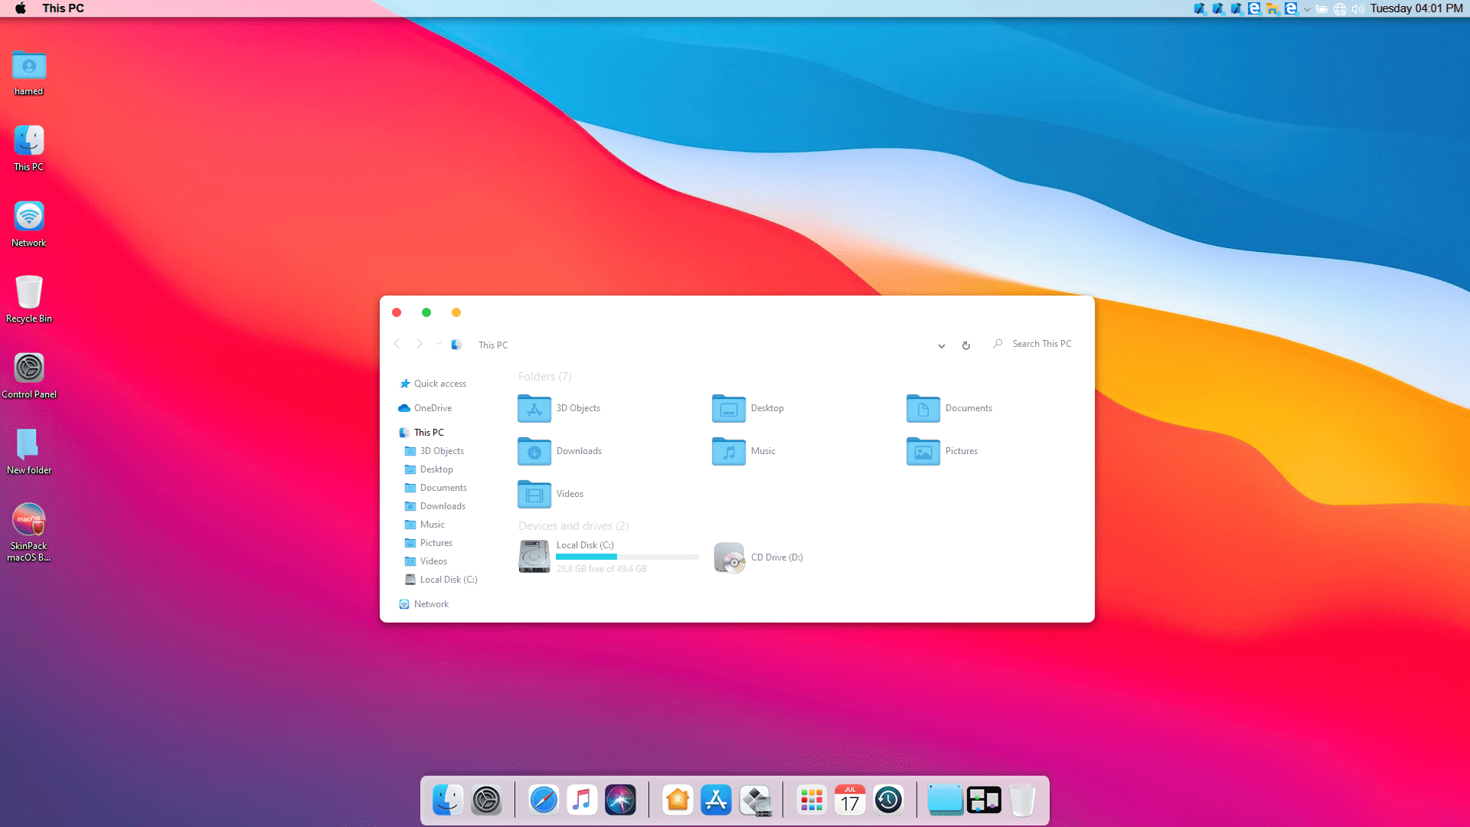Launch Safari from the dock
The image size is (1470, 827).
(544, 799)
